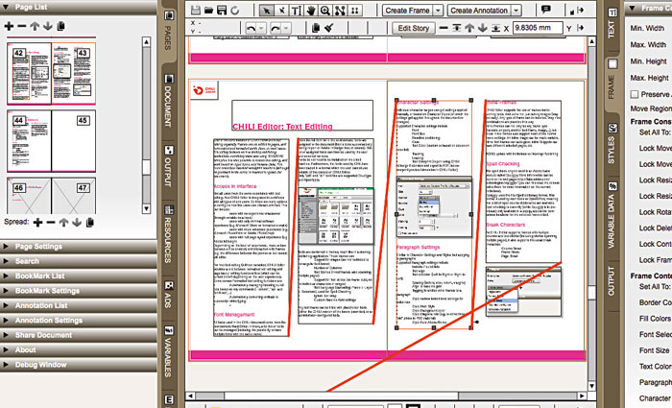Screen dimensions: 672x408
Task: Click the four-dots grid tool icon
Action: (x=355, y=11)
